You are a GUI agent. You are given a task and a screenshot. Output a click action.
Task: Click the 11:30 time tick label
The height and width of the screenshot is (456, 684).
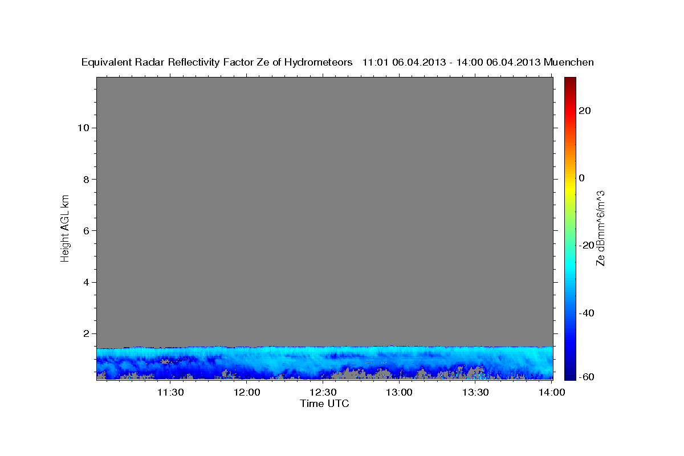(x=170, y=392)
